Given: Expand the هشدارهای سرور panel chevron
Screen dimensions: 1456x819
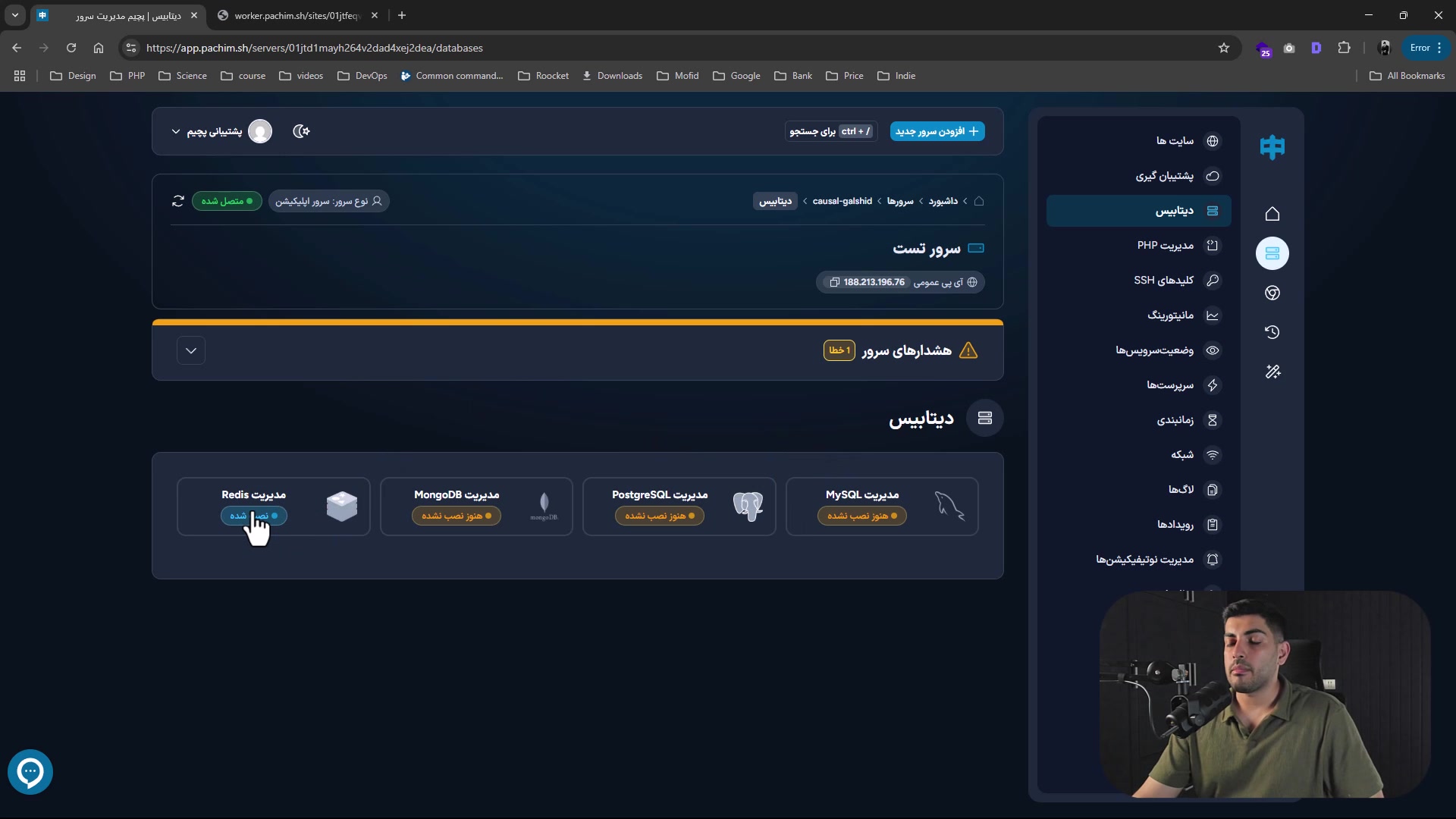Looking at the screenshot, I should 191,350.
